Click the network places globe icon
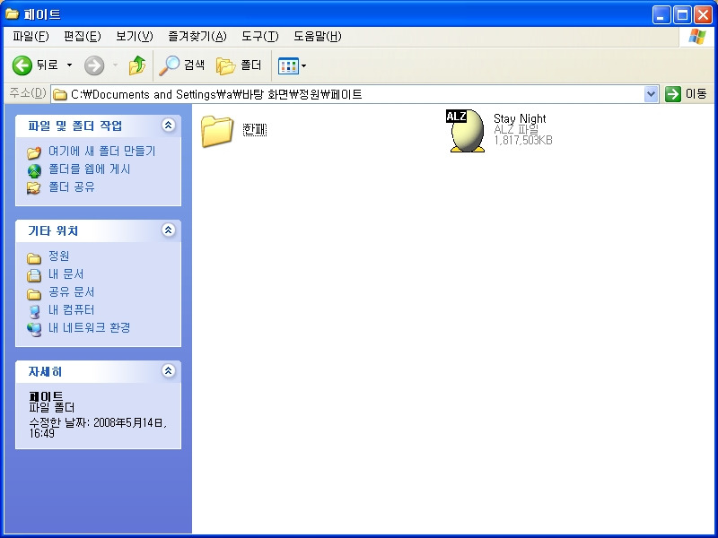 coord(34,329)
